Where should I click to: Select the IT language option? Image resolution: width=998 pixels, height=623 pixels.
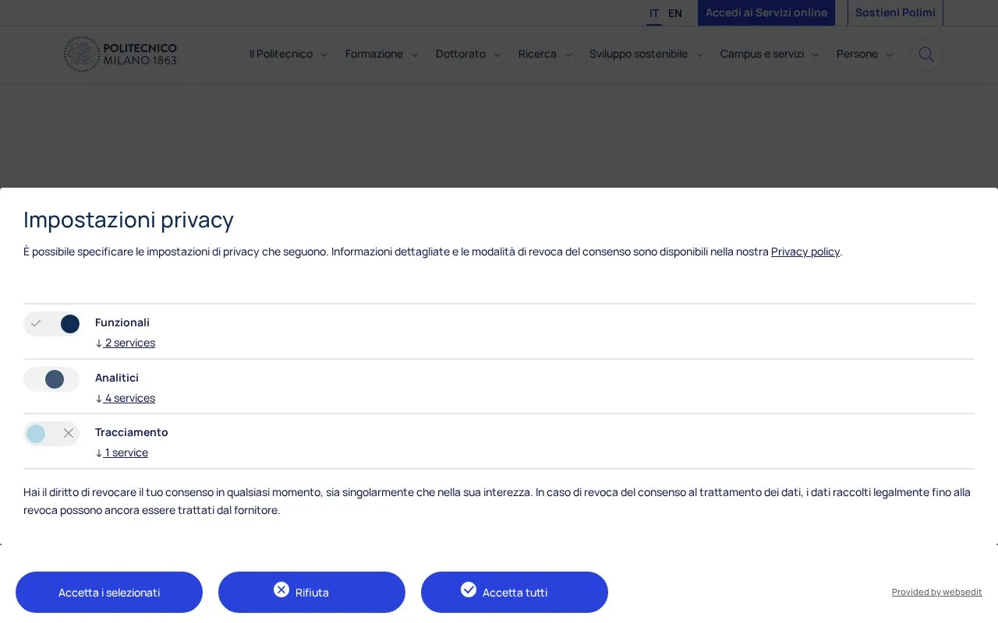point(654,13)
